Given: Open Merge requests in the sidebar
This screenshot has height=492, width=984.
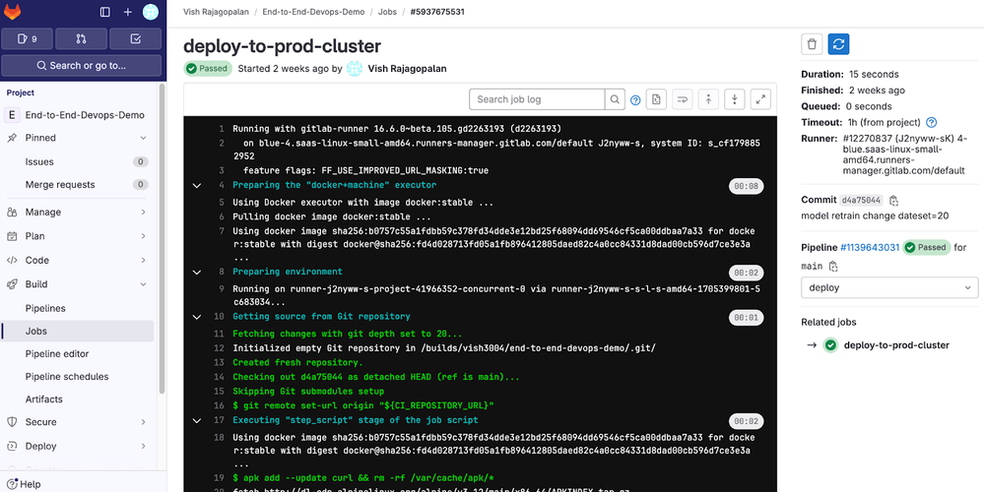Looking at the screenshot, I should [x=78, y=184].
